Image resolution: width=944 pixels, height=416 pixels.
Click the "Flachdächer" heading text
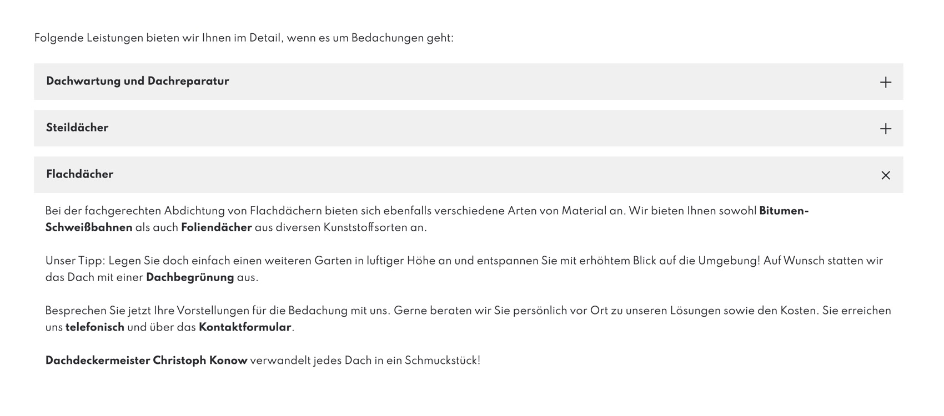coord(80,174)
